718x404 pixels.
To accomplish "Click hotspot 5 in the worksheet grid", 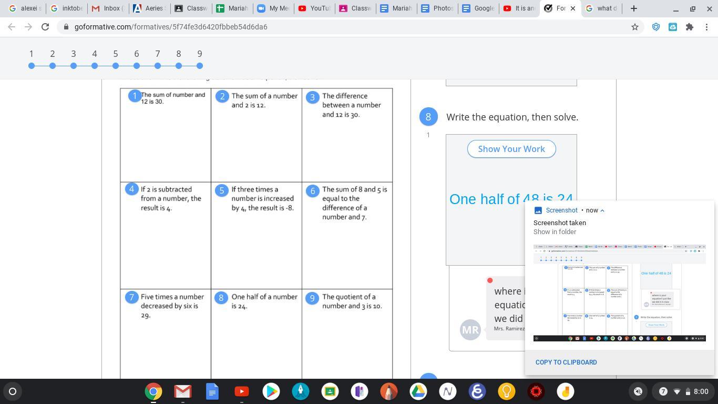I will pyautogui.click(x=222, y=190).
